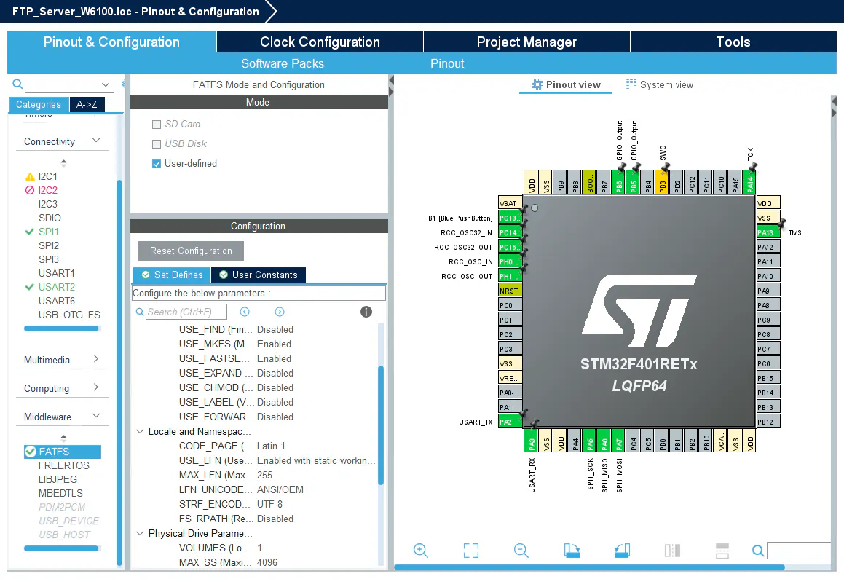Go to the previous search result arrow

[x=245, y=312]
